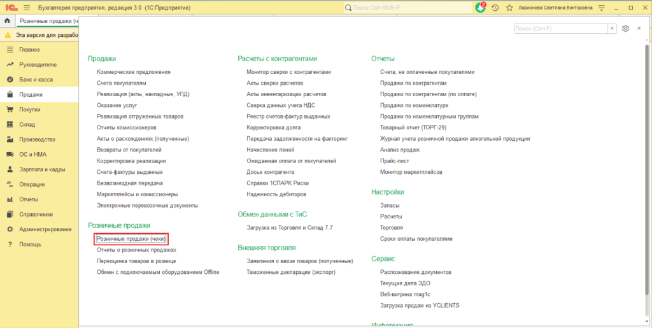Open Обмен с подключаемым оборудованием Offline
Viewport: 652px width, 328px height.
(158, 273)
